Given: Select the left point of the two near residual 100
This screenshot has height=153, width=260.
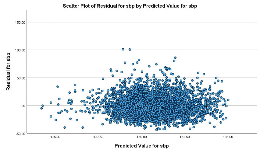Looking at the screenshot, I should 123,49.
